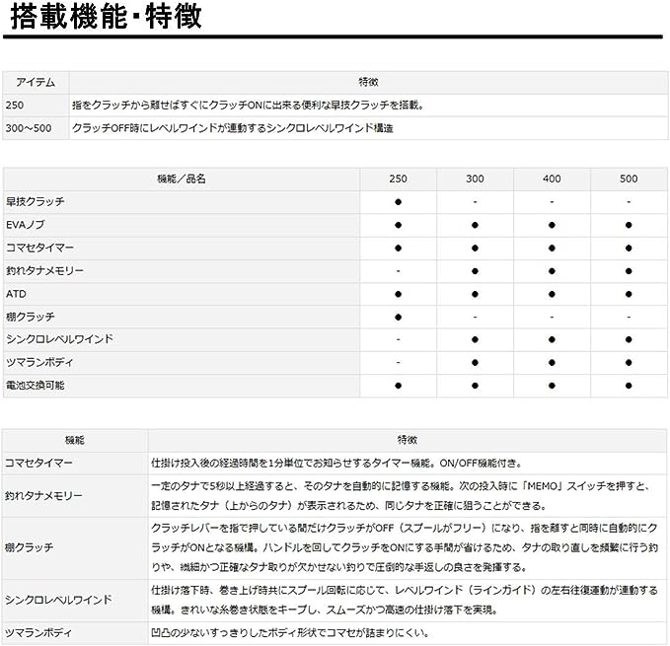Viewport: 670px width, 646px height.
Task: Click the 500 column header
Action: [x=629, y=179]
